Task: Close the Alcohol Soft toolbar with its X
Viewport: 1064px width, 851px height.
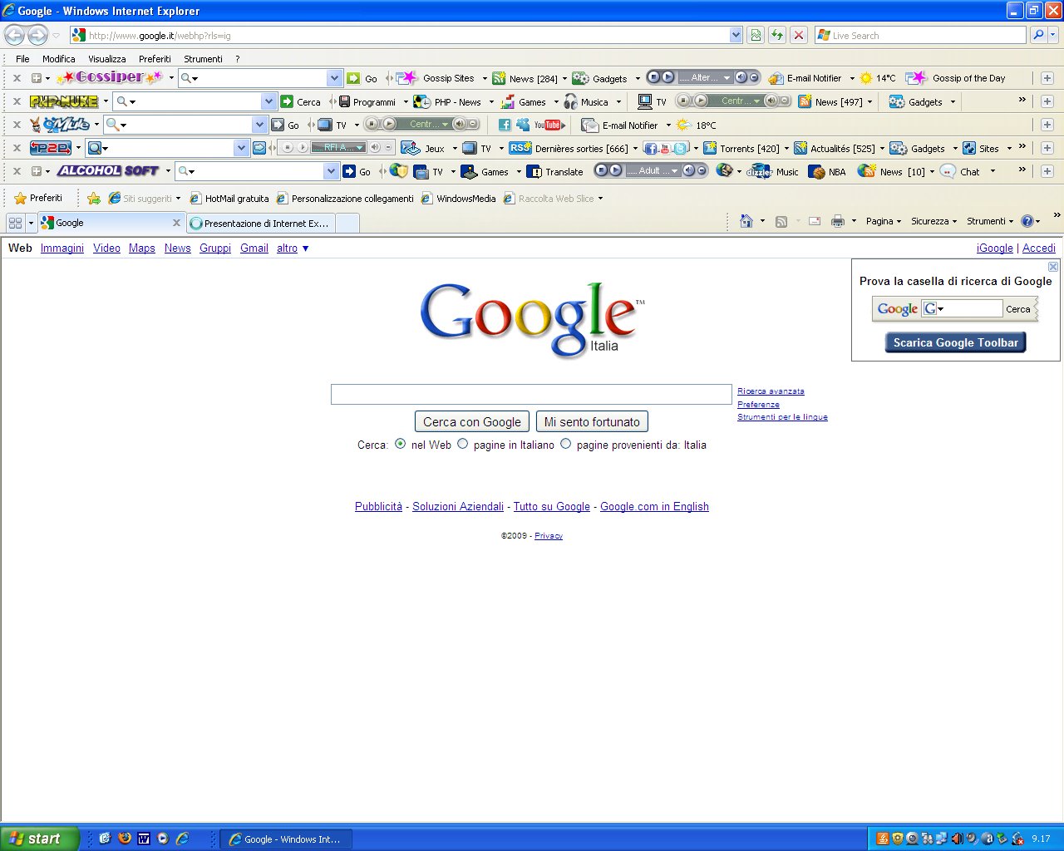Action: (17, 171)
